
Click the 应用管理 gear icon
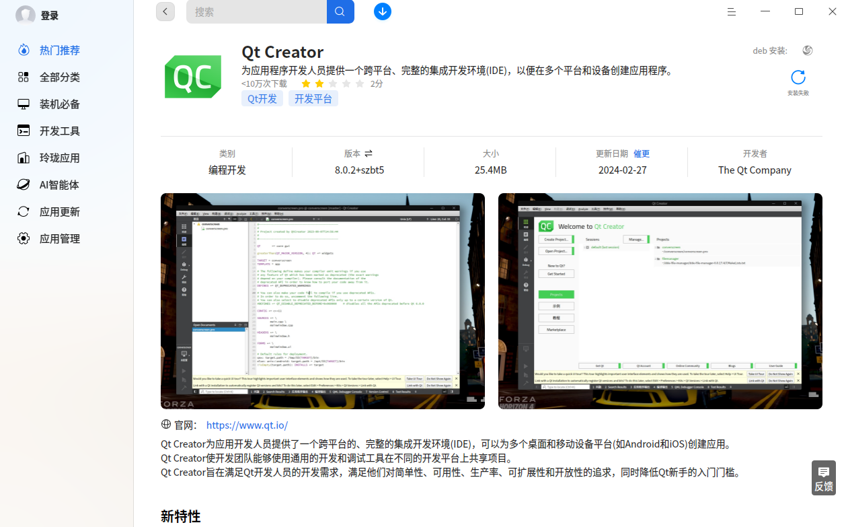tap(24, 239)
